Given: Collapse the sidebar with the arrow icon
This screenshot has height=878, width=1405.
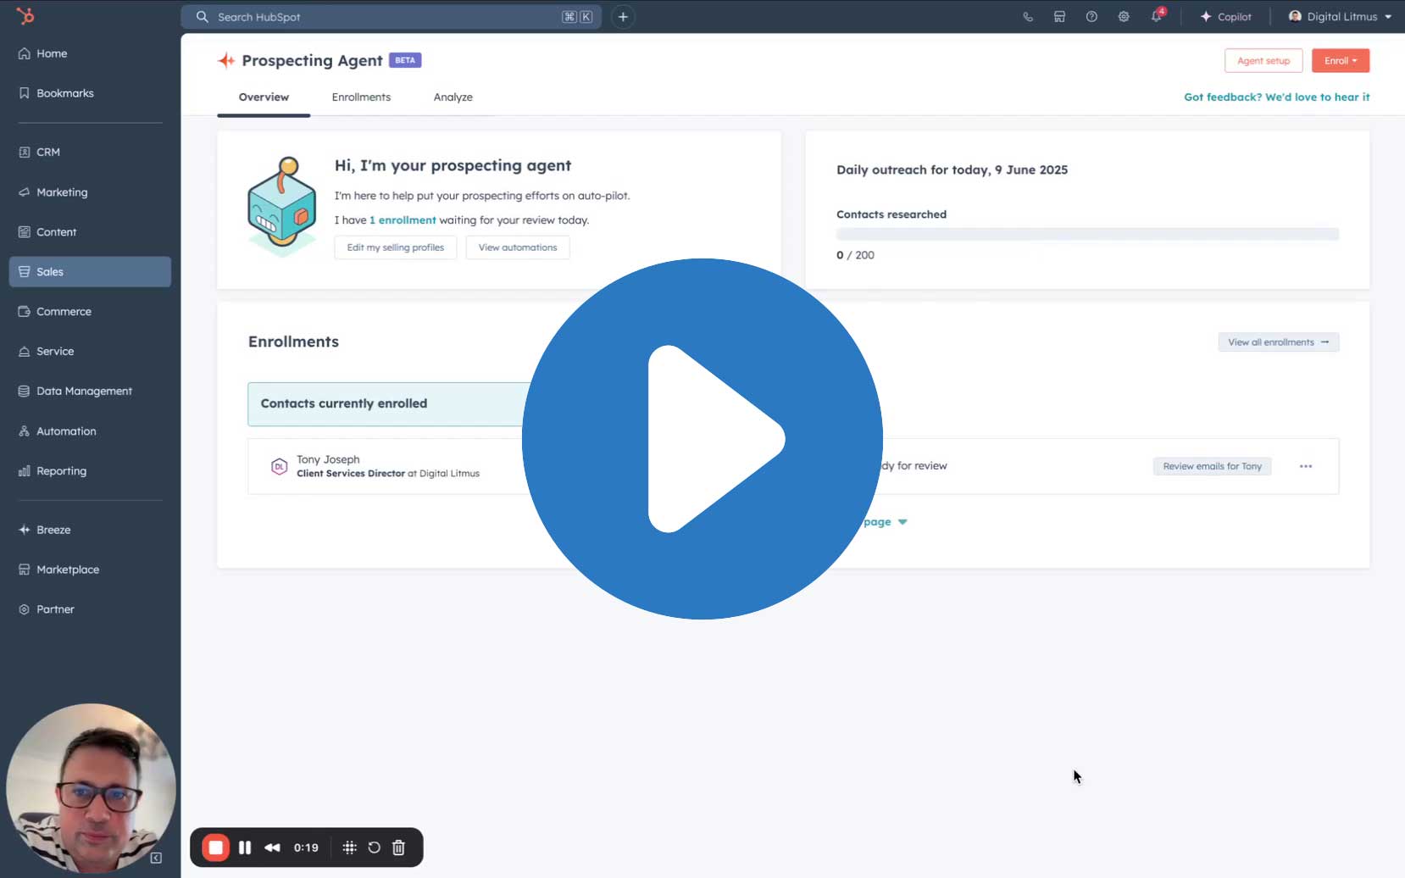Looking at the screenshot, I should [x=156, y=858].
